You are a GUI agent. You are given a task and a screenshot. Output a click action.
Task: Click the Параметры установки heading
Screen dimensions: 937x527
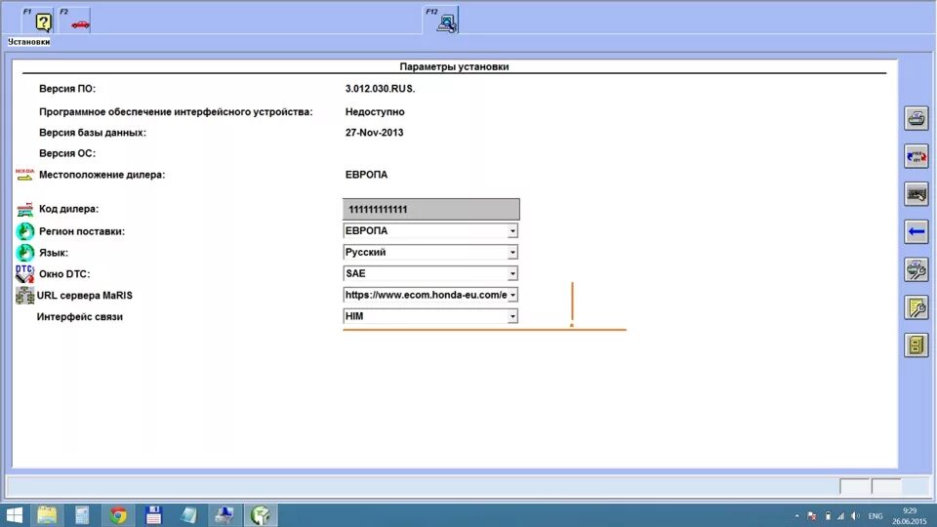coord(454,67)
